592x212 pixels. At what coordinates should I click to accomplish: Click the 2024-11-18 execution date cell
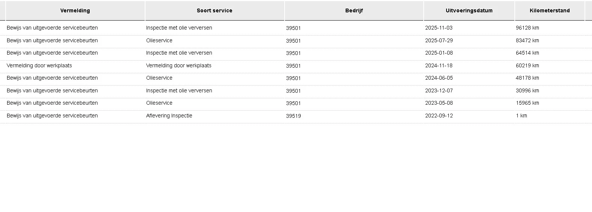(x=439, y=66)
